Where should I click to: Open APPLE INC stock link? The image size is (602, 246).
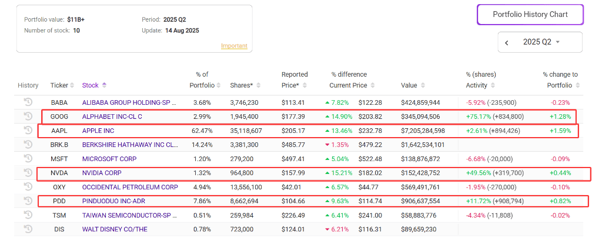coord(98,131)
